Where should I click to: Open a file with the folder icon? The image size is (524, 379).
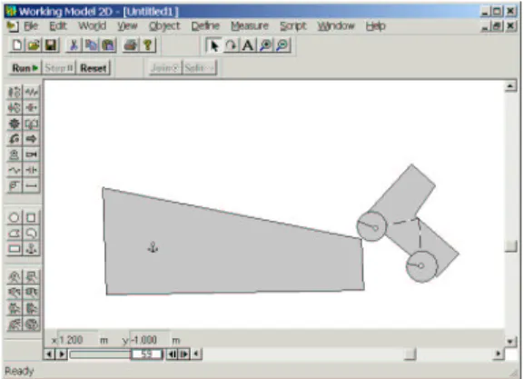(x=34, y=45)
